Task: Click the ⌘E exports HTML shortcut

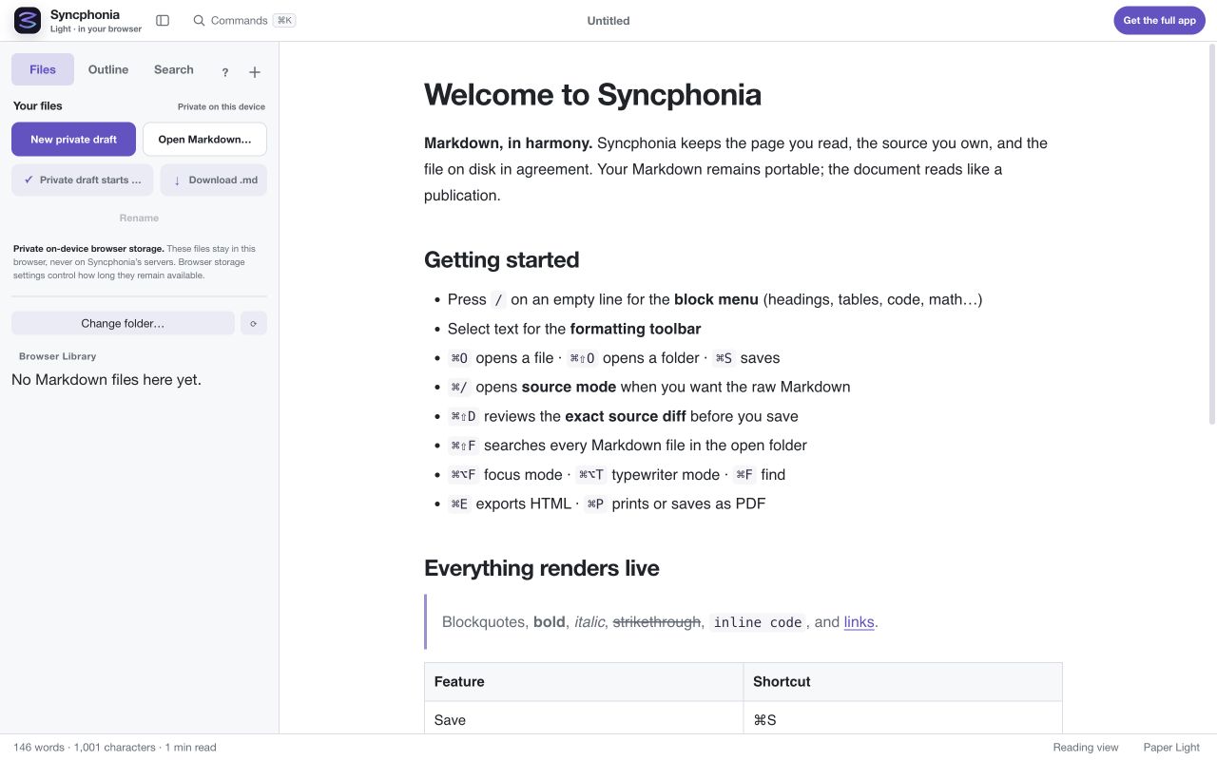Action: [x=459, y=503]
